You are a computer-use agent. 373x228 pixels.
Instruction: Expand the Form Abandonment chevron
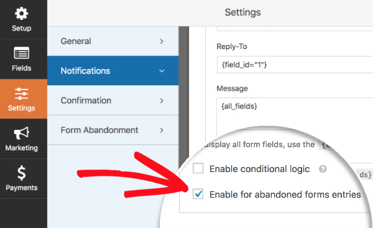[162, 130]
